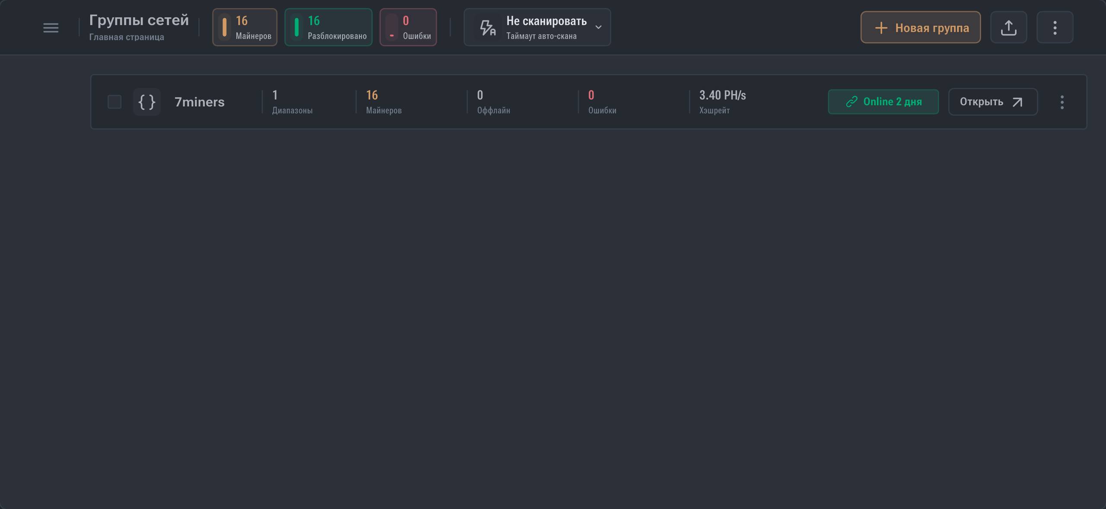The image size is (1106, 509).
Task: Open the top-right three-dot options menu
Action: [1055, 28]
